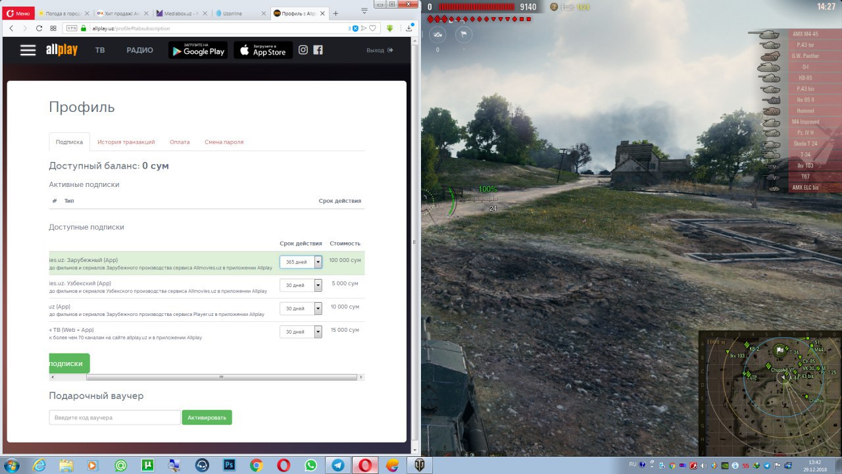Image resolution: width=842 pixels, height=474 pixels.
Task: Open the Opera speed dial grid icon
Action: 52,28
